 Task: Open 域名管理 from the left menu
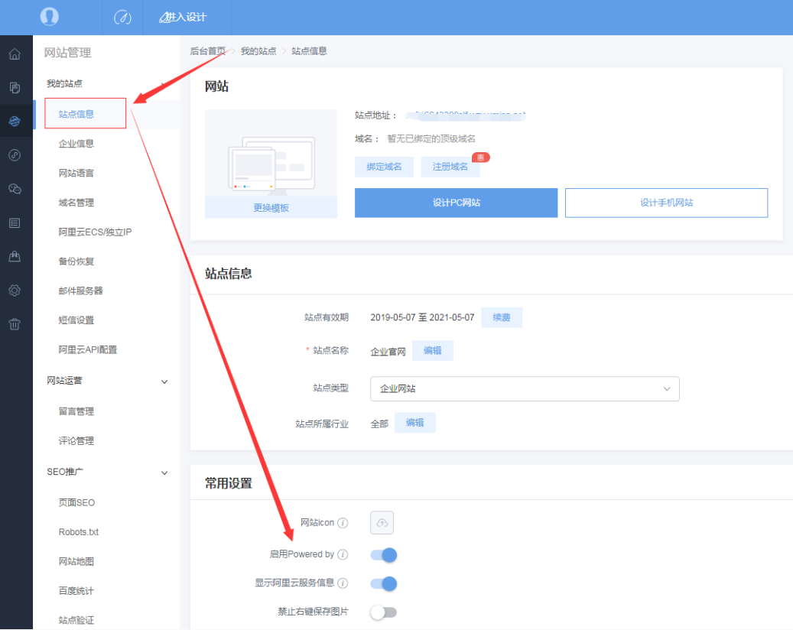(x=76, y=203)
